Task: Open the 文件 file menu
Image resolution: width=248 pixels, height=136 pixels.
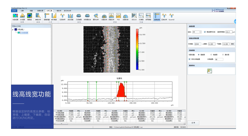Action: [x=14, y=11]
